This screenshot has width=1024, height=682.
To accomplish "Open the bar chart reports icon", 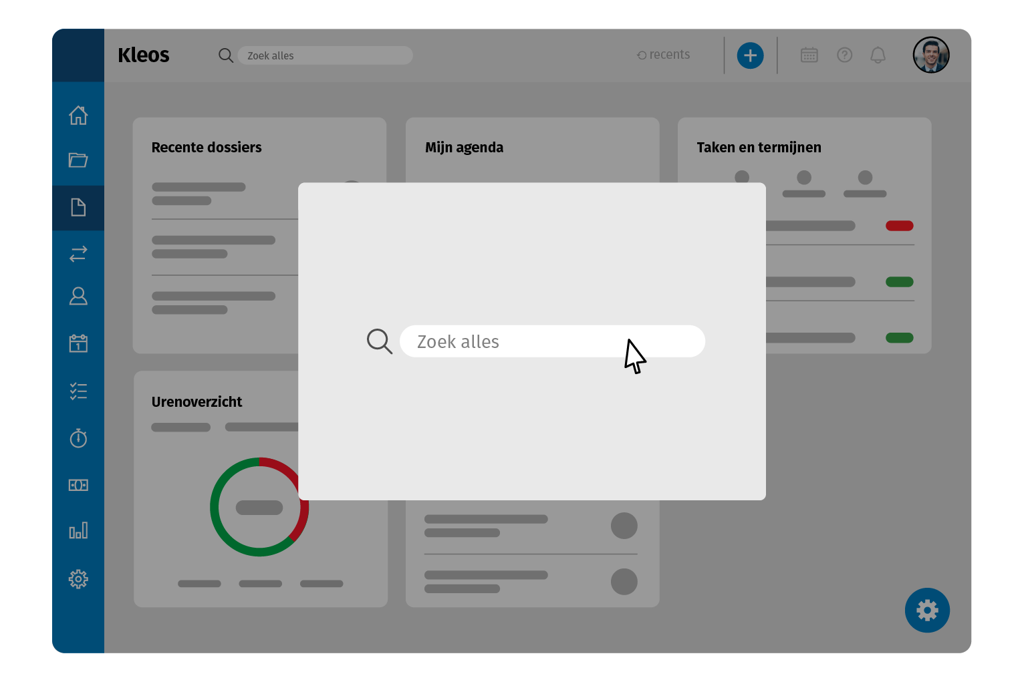I will pos(78,531).
